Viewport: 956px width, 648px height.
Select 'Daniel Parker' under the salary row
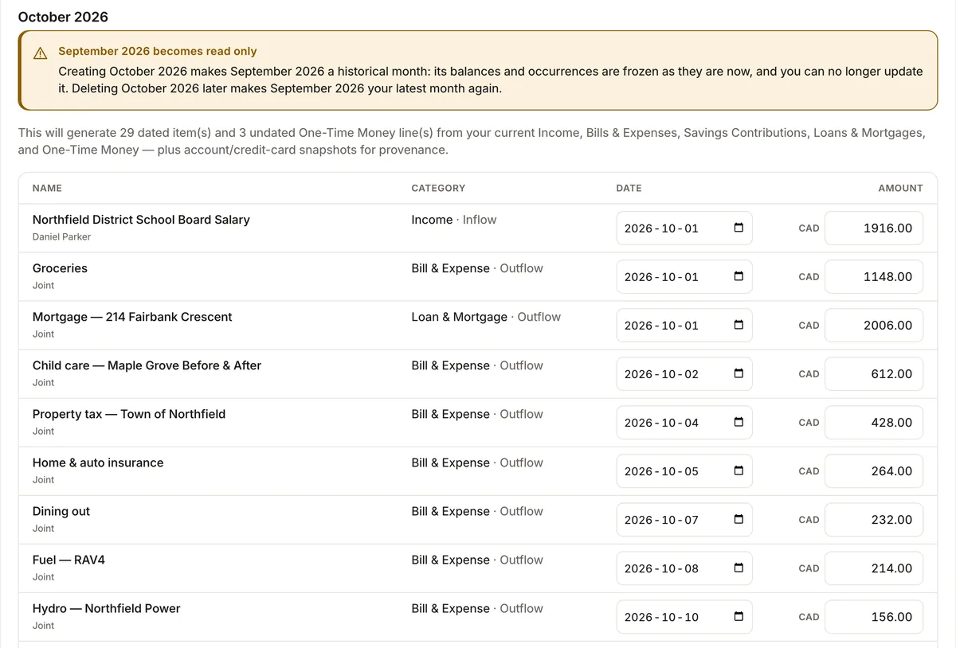[61, 236]
